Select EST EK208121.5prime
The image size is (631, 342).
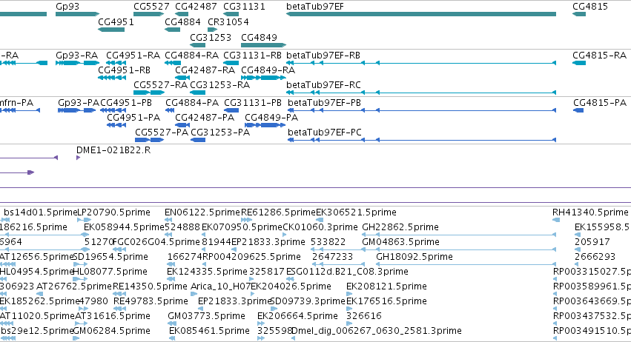click(x=349, y=294)
